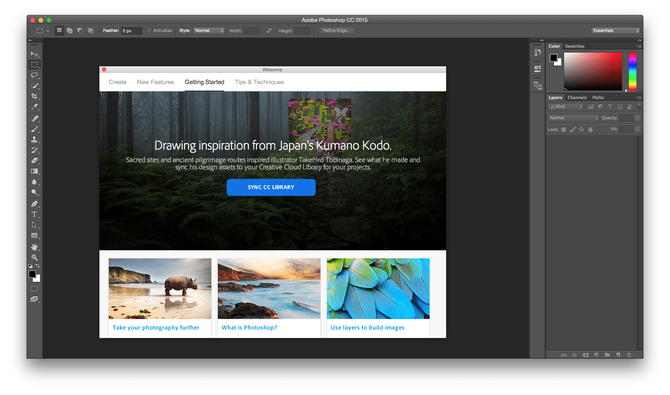Screen dimensions: 670x395
Task: Click the SYNC CC LIBRARY button
Action: [271, 188]
